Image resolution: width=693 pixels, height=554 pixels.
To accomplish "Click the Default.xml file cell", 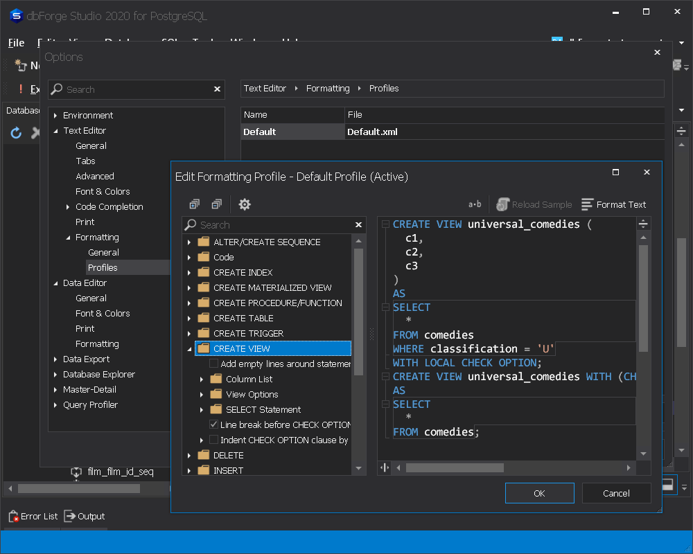I will pyautogui.click(x=505, y=132).
